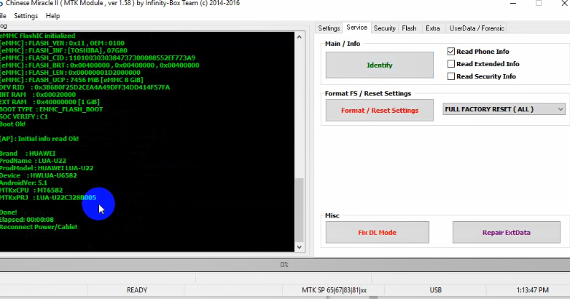The height and width of the screenshot is (299, 570).
Task: Open the UserData / Forensic tab
Action: coord(477,28)
